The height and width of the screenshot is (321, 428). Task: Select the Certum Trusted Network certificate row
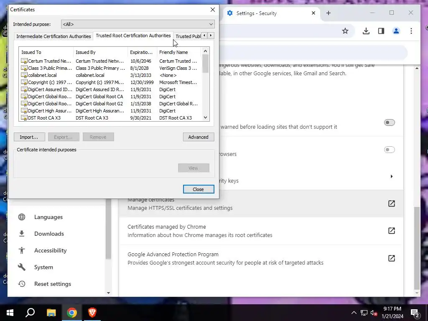(x=110, y=61)
